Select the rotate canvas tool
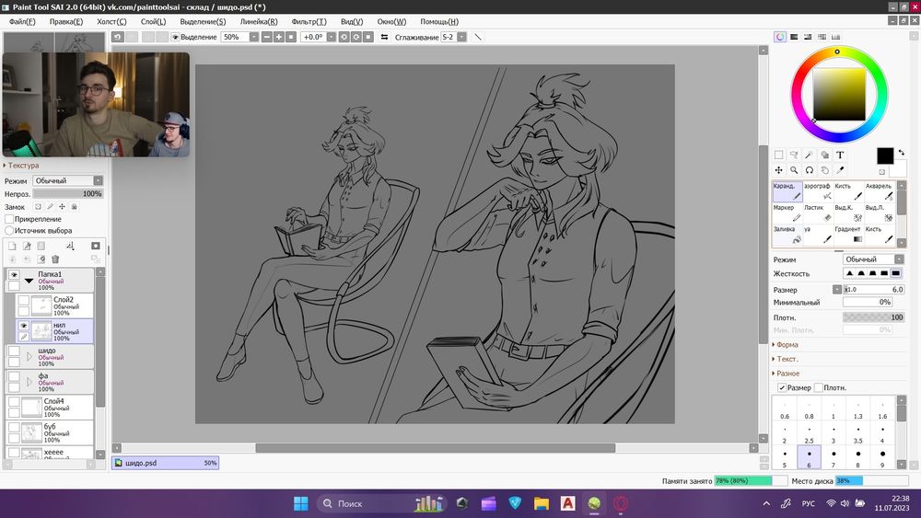The height and width of the screenshot is (518, 921). click(x=810, y=170)
